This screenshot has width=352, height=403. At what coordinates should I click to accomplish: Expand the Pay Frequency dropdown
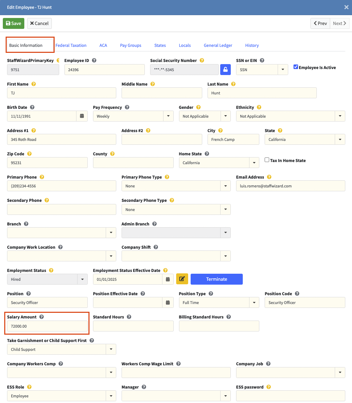pos(168,116)
